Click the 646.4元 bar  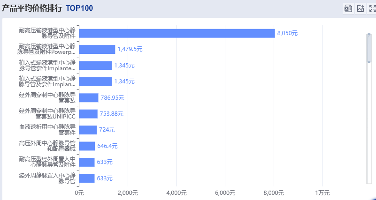point(86,146)
